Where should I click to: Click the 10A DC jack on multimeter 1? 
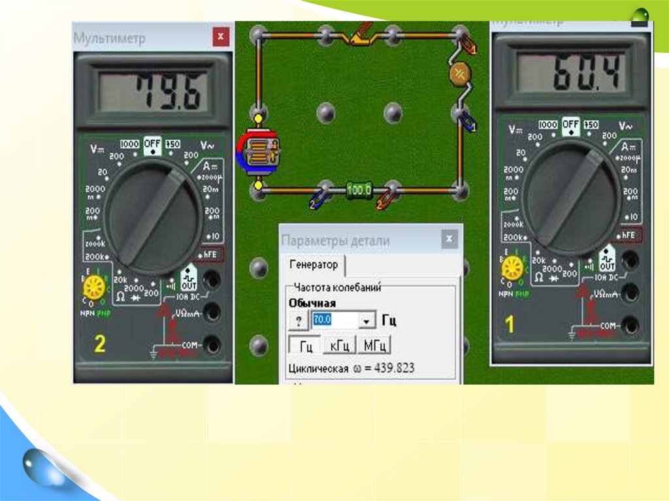pyautogui.click(x=630, y=261)
